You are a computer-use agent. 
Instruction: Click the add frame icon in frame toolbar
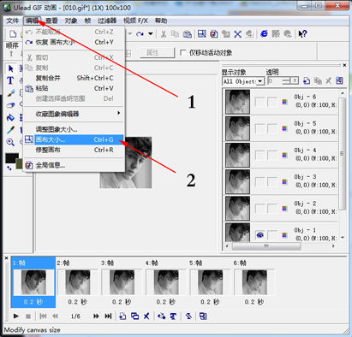pyautogui.click(x=122, y=316)
